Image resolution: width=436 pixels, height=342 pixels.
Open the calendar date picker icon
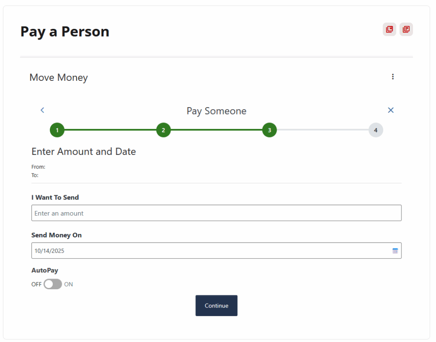[395, 251]
